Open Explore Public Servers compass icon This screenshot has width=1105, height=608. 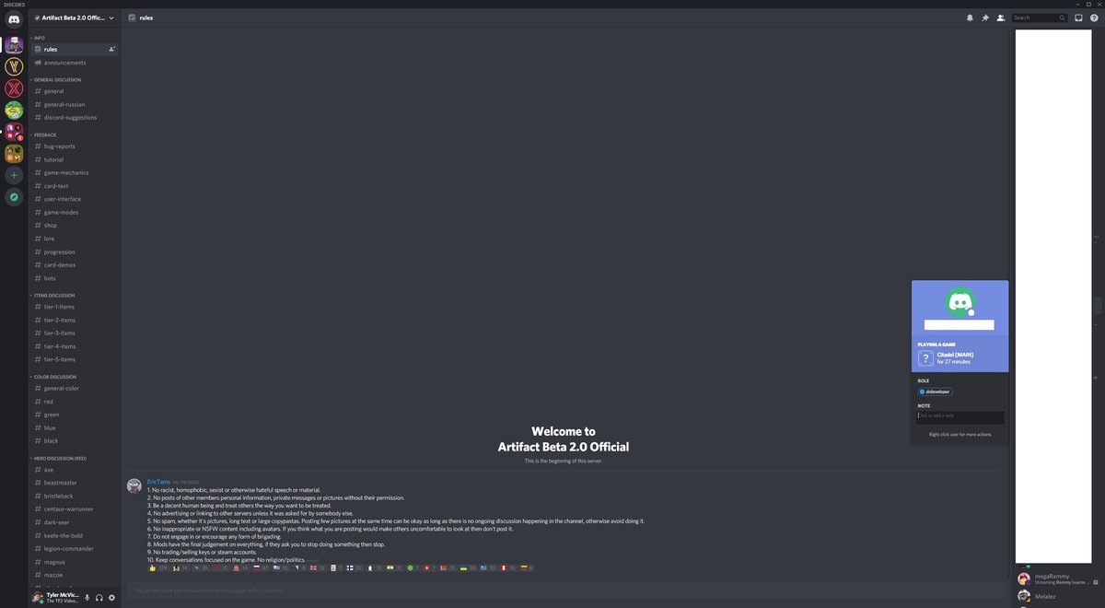[14, 197]
